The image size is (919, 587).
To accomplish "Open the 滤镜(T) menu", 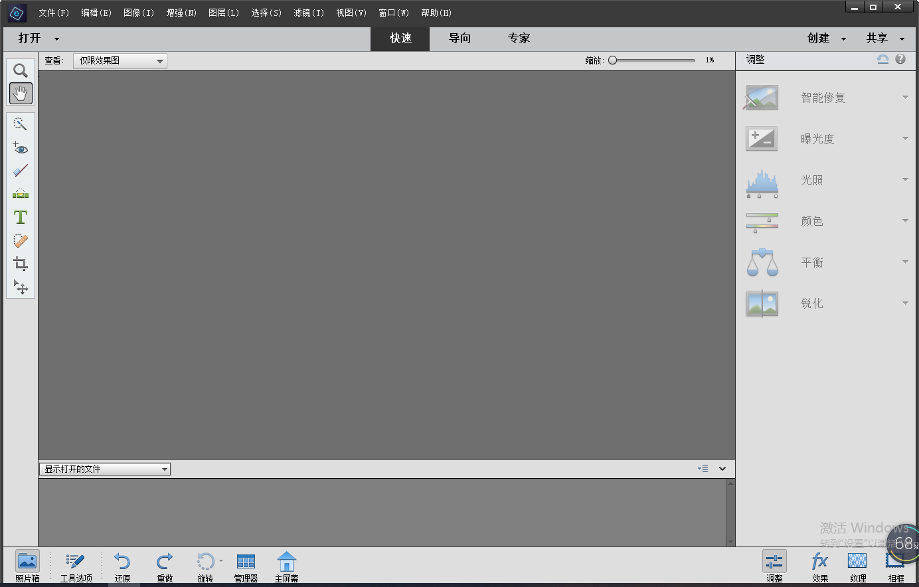I will (x=309, y=13).
